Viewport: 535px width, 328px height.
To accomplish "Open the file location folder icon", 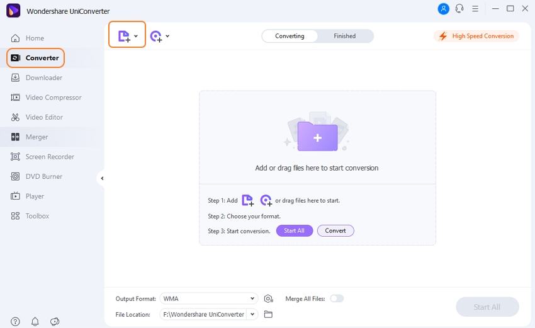I will (269, 314).
